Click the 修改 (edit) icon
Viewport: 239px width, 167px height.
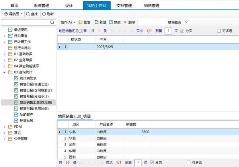(x=111, y=22)
